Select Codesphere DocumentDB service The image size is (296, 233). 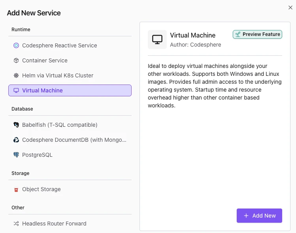pos(70,140)
